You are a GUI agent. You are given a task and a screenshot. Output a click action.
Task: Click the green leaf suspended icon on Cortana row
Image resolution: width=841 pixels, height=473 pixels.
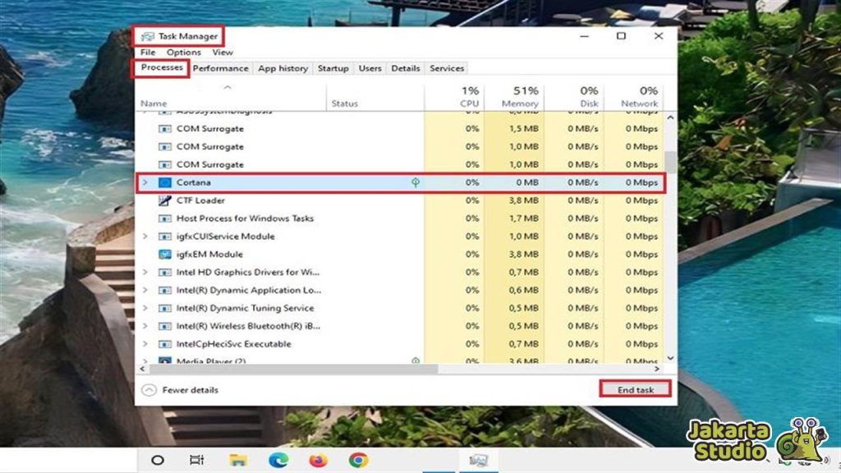click(415, 182)
